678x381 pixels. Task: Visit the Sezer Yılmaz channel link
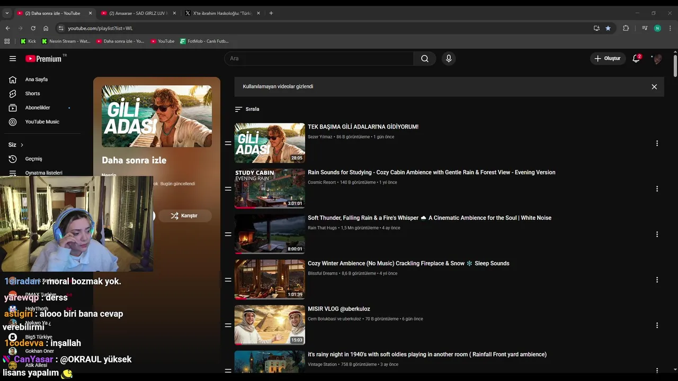pyautogui.click(x=320, y=137)
